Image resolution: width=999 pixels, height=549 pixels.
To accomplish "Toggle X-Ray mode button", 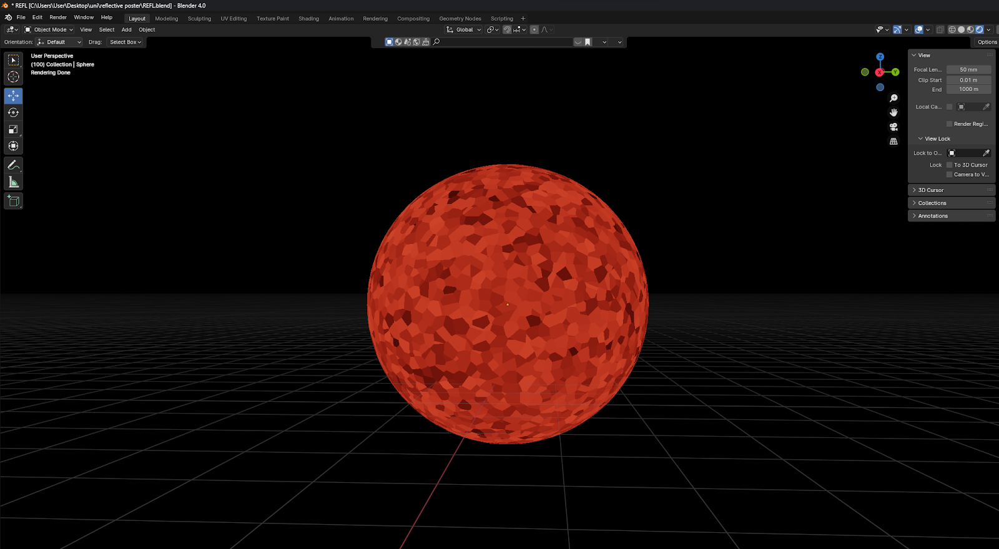I will pos(940,30).
